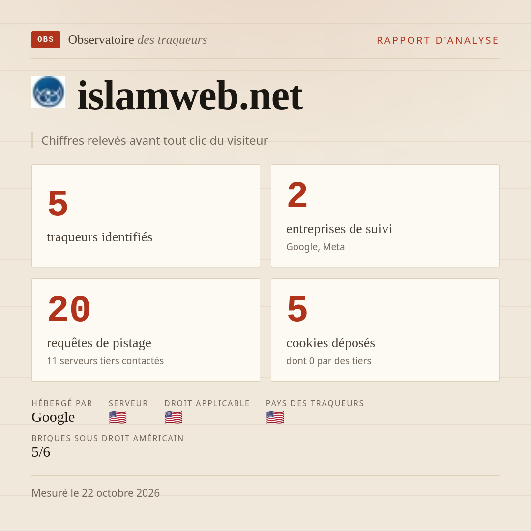The image size is (531, 531).
Task: Click the red OBS logo badge
Action: coord(46,40)
